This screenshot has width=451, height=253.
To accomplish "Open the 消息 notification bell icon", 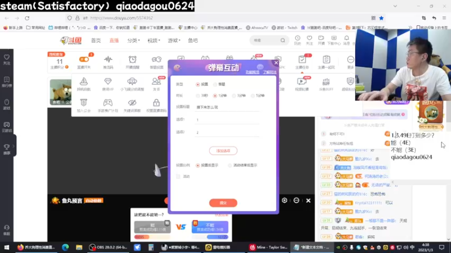I will pos(347,40).
